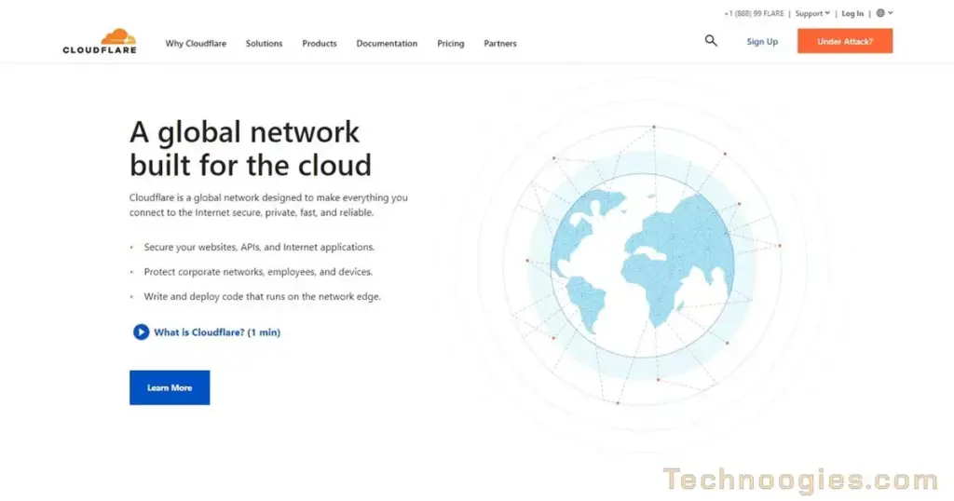Click 'Secure your websites, APIs, and Internet applications.'

coord(259,247)
